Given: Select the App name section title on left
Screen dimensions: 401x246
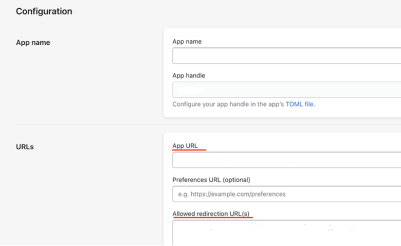Looking at the screenshot, I should 33,43.
